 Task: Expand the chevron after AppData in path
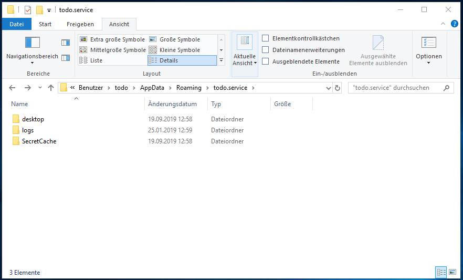tap(171, 88)
